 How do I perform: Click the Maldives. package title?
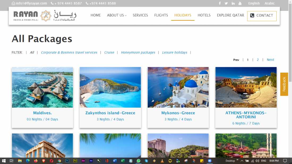[42, 113]
